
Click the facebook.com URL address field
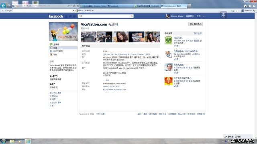pyautogui.click(x=39, y=6)
